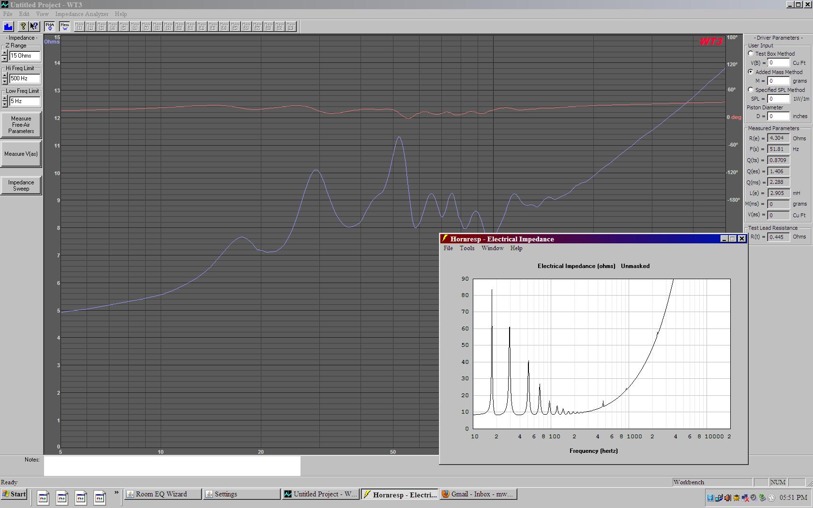
Task: Open the WT3 File menu
Action: pos(8,14)
